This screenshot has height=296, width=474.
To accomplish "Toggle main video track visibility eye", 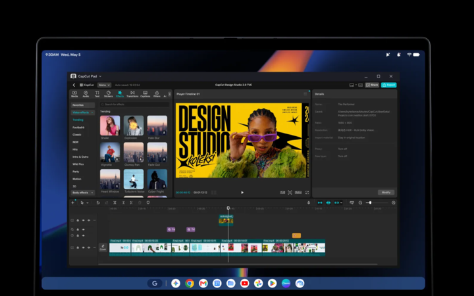I will tap(84, 247).
